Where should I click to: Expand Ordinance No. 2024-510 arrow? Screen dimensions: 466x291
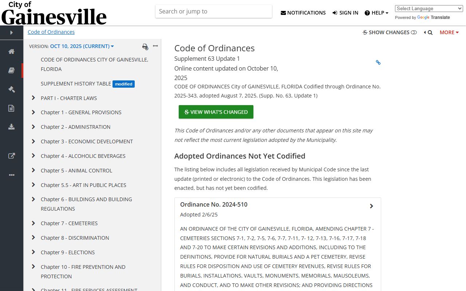pyautogui.click(x=371, y=206)
